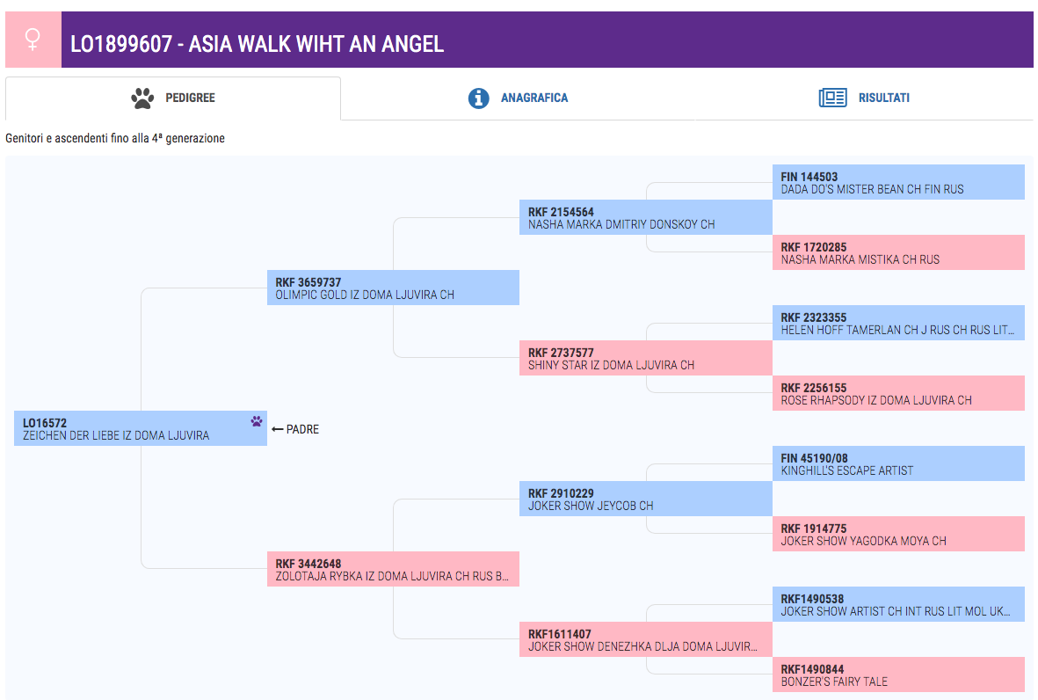
Task: Click Dada Do's Mister Bean ancestor box
Action: point(898,182)
